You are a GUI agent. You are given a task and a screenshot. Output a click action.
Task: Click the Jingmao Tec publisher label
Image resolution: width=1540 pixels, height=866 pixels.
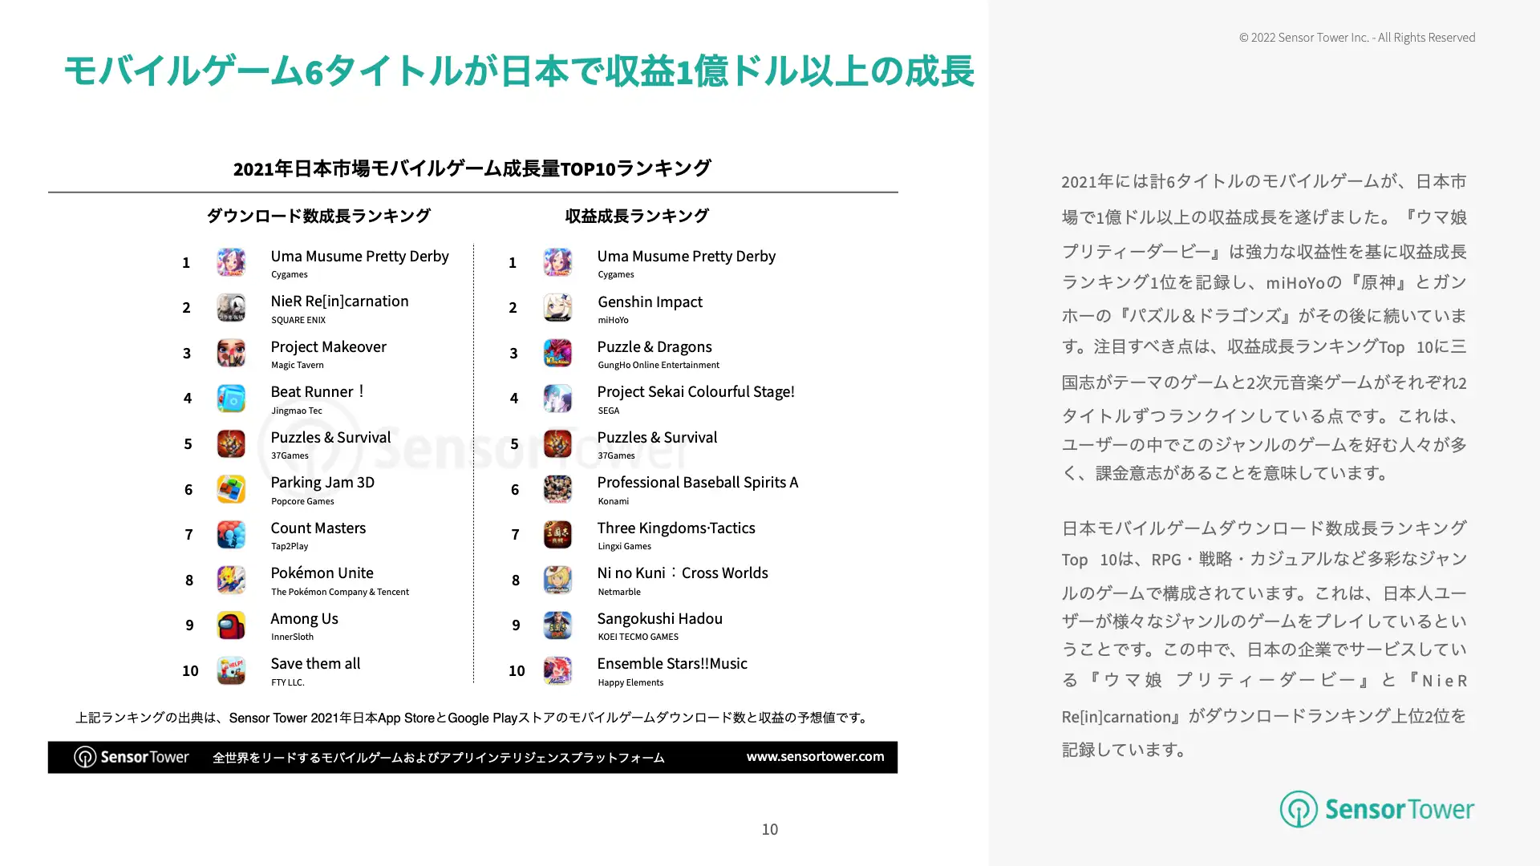click(297, 411)
